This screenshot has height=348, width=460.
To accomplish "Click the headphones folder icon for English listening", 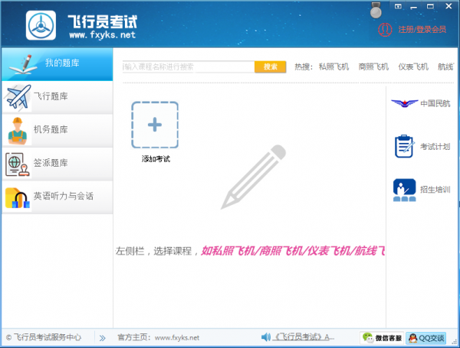I will click(x=18, y=198).
